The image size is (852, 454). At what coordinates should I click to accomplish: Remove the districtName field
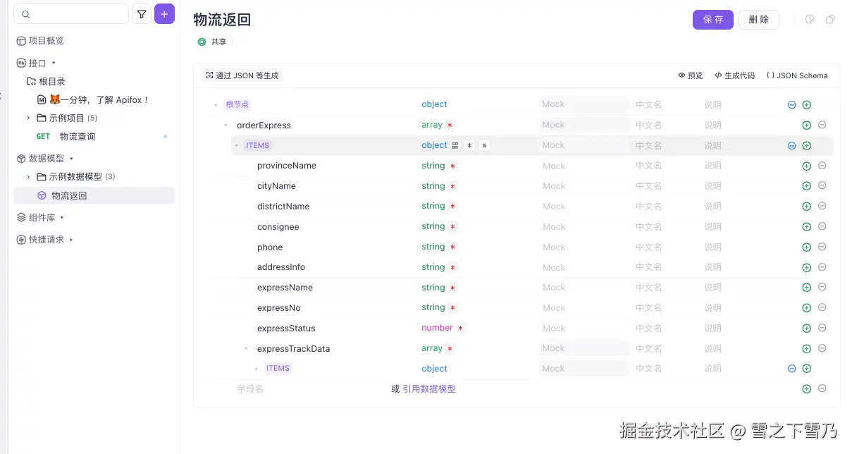coord(822,207)
